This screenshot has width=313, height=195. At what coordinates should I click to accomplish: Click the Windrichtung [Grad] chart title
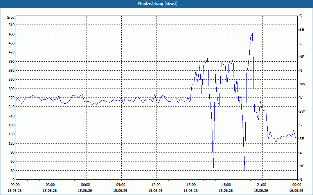click(158, 4)
